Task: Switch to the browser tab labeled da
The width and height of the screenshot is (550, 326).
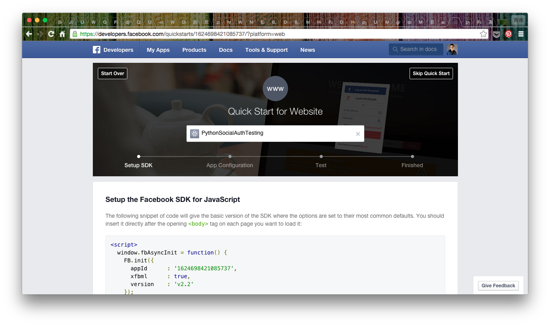Action: point(409,22)
